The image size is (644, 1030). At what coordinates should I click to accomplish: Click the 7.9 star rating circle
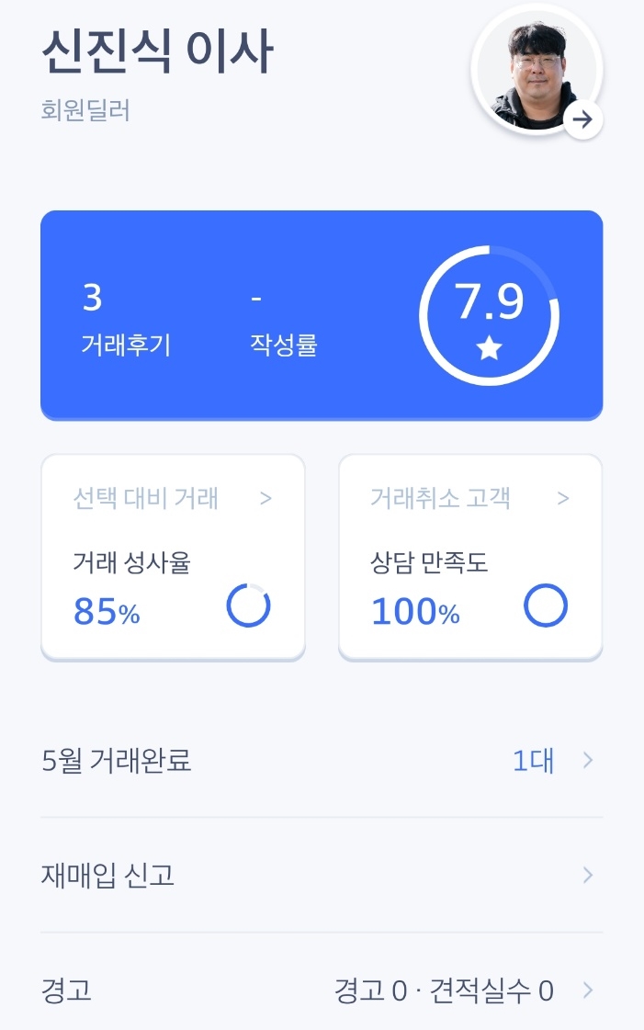click(489, 314)
